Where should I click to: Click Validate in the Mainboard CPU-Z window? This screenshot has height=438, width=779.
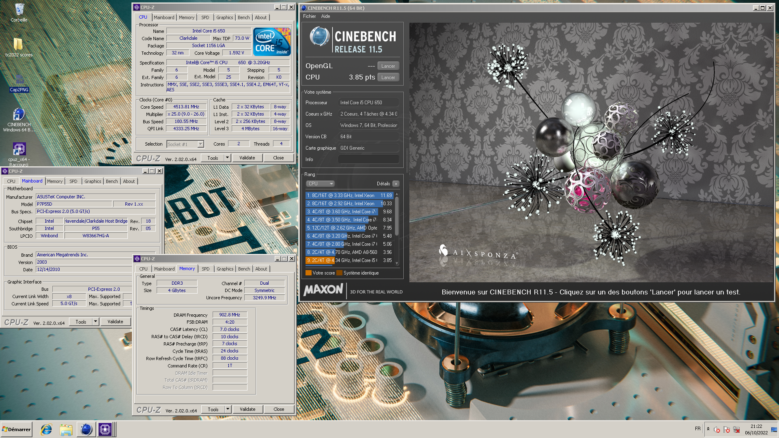point(115,322)
